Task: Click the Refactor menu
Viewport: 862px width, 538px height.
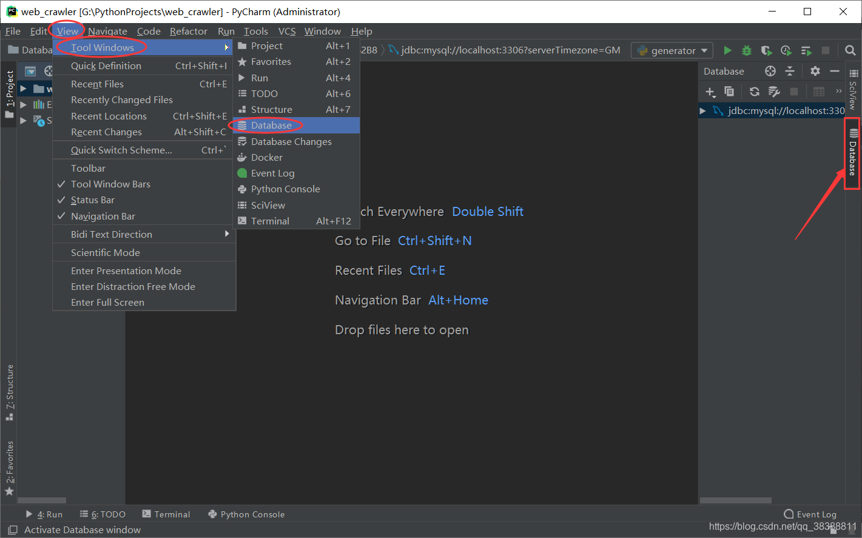Action: [188, 31]
